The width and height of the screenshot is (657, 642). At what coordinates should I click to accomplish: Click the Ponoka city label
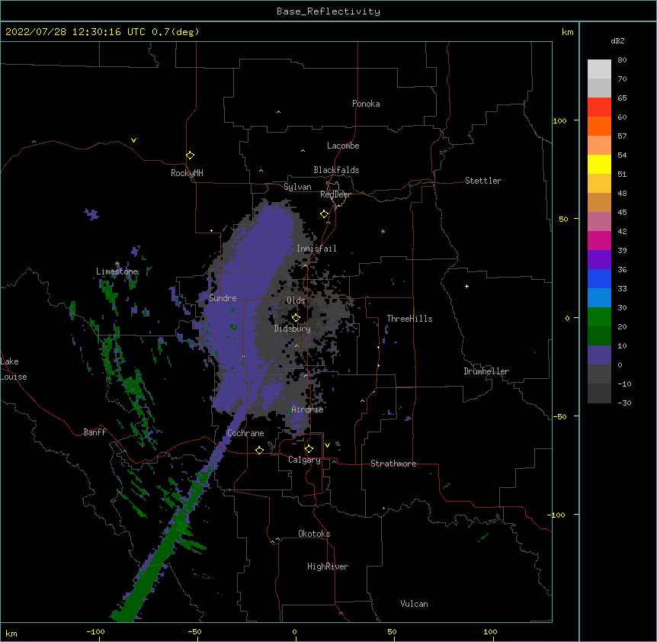(366, 104)
